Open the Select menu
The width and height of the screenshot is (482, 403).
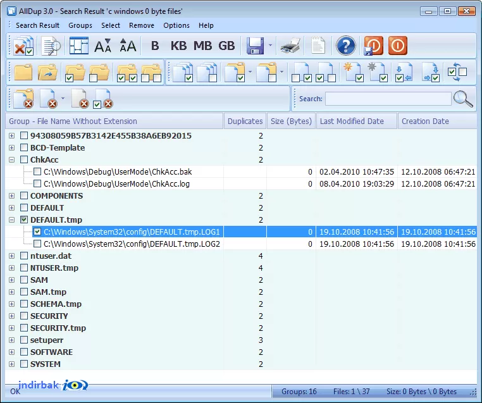point(111,25)
